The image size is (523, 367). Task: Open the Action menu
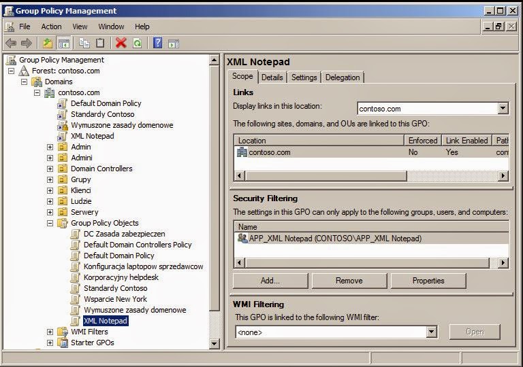click(51, 27)
